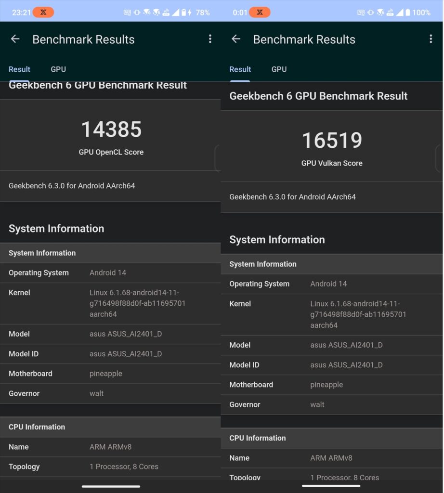Open the three-dot overflow menu on the OpenCL screen

[210, 39]
